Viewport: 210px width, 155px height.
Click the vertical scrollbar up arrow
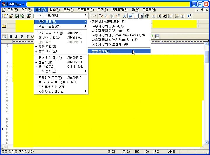[x=206, y=44]
